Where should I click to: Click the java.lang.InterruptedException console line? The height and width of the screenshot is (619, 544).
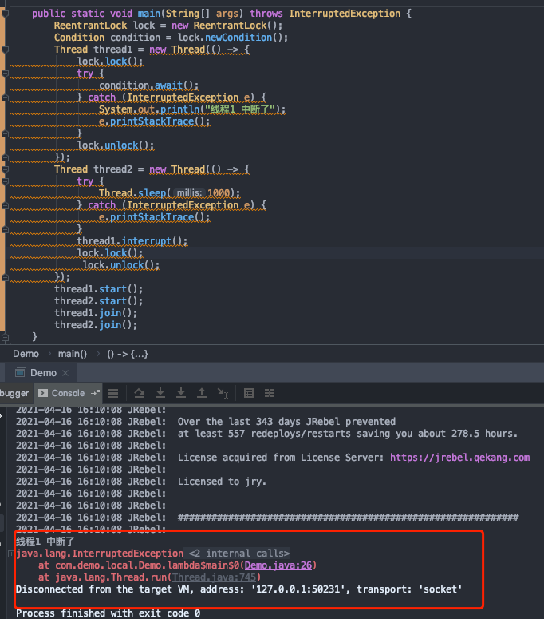click(x=100, y=554)
